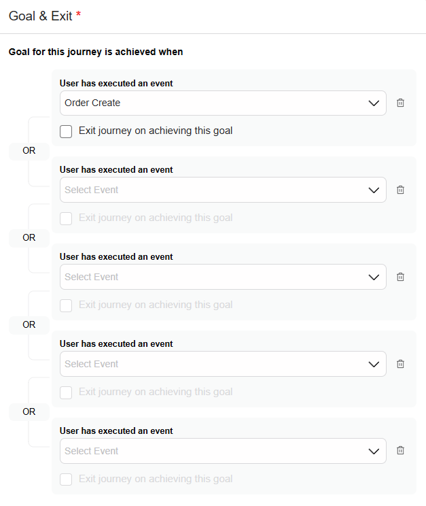Tick exit journey checkbox in fifth goal

66,479
